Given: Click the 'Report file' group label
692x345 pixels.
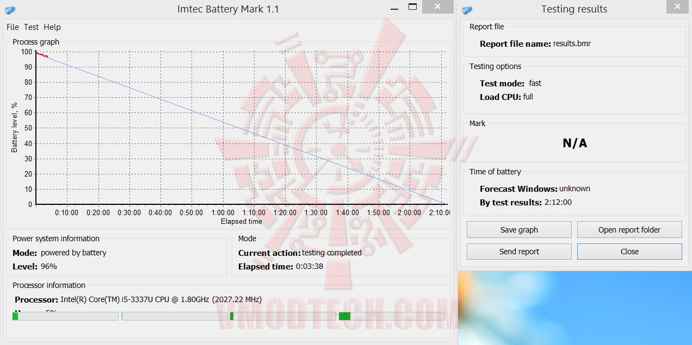Looking at the screenshot, I should pyautogui.click(x=486, y=27).
